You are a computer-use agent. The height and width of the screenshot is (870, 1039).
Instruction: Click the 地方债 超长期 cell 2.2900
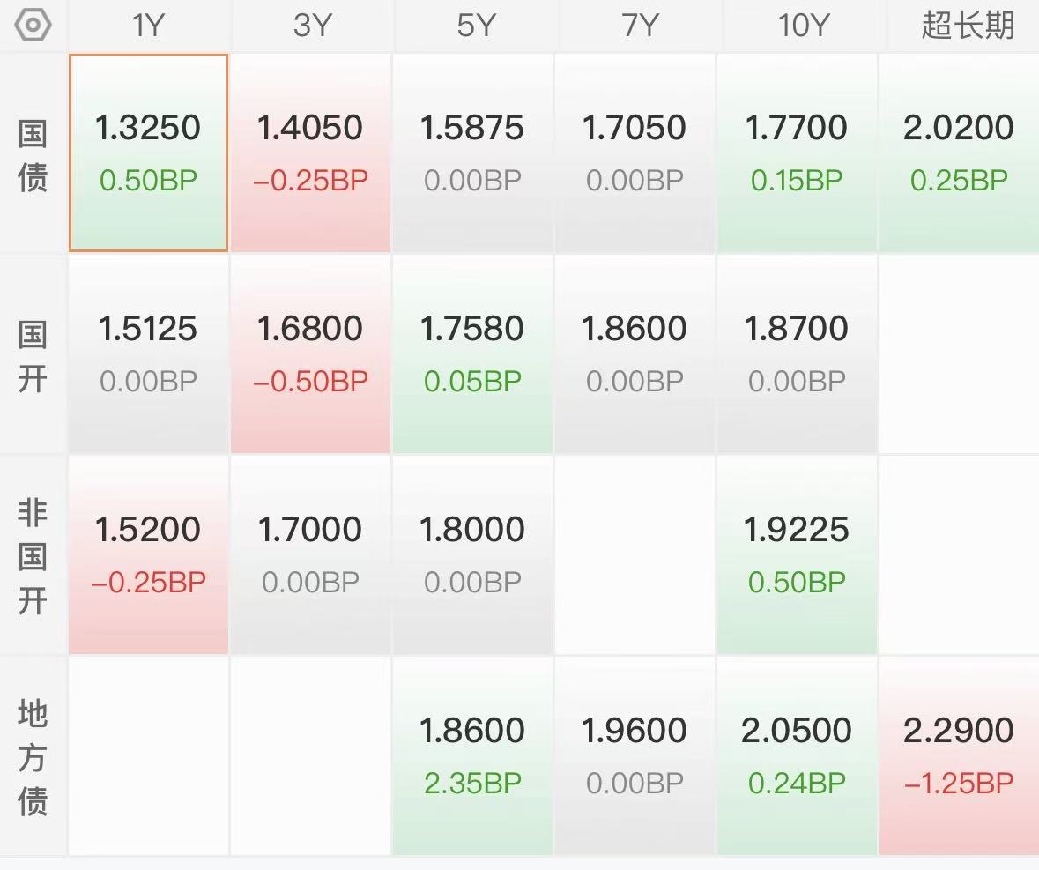point(959,755)
